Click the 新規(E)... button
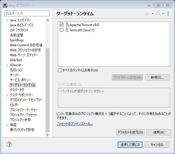Screen dimensions: 175x154 (157, 77)
